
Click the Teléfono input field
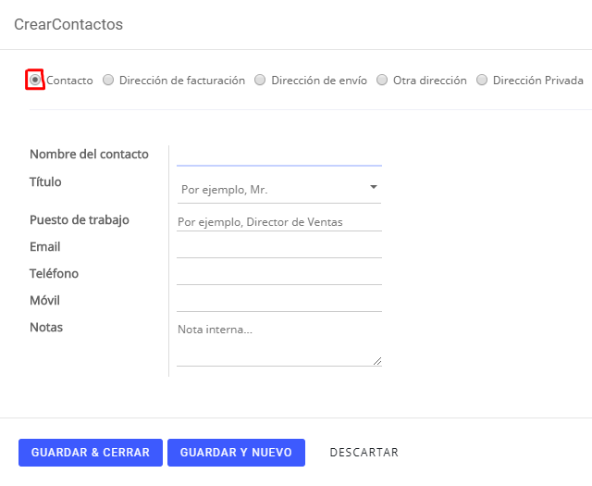coord(279,276)
